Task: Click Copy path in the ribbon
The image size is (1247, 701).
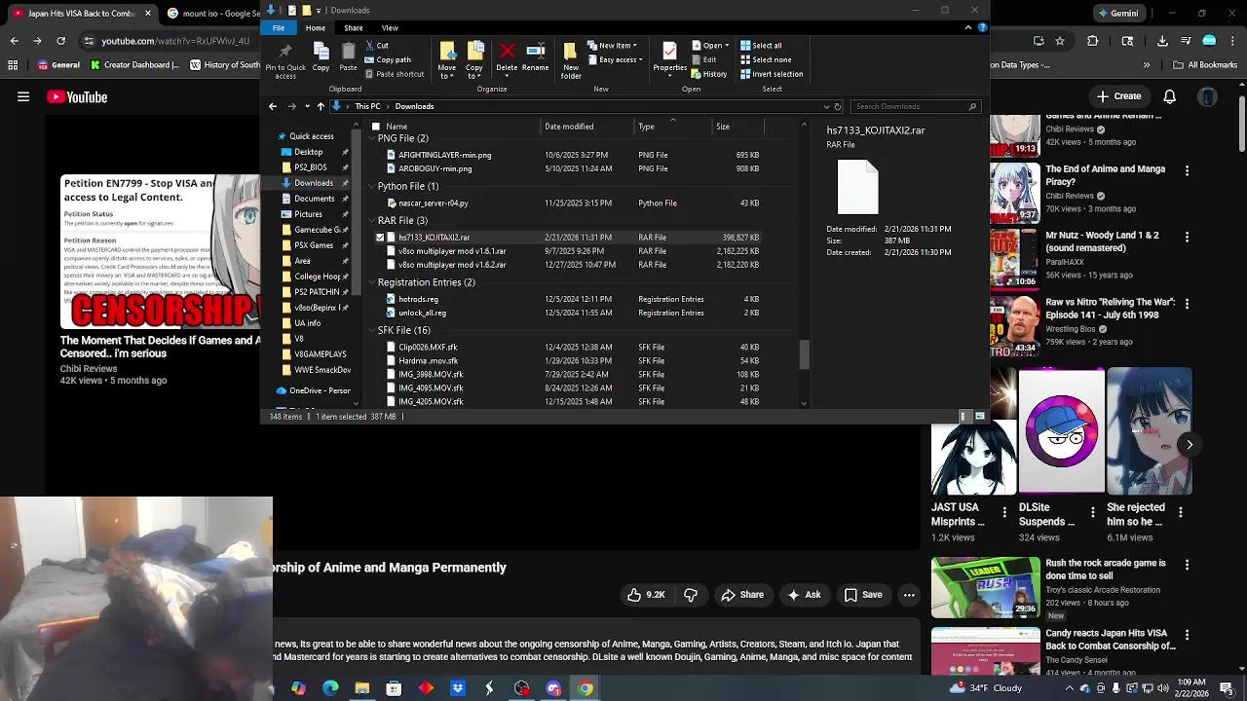Action: 388,60
